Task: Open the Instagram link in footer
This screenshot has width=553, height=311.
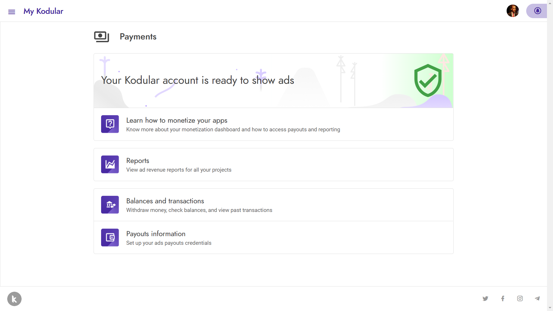Action: (x=520, y=299)
